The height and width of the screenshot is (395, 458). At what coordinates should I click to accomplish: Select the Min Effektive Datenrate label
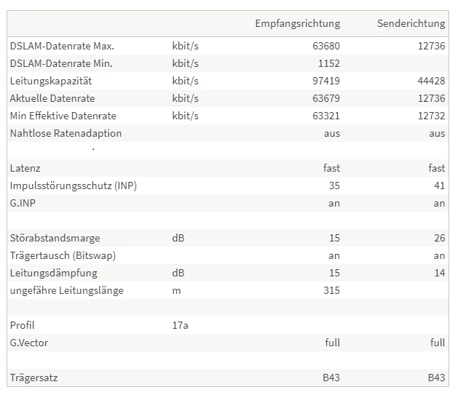(63, 116)
